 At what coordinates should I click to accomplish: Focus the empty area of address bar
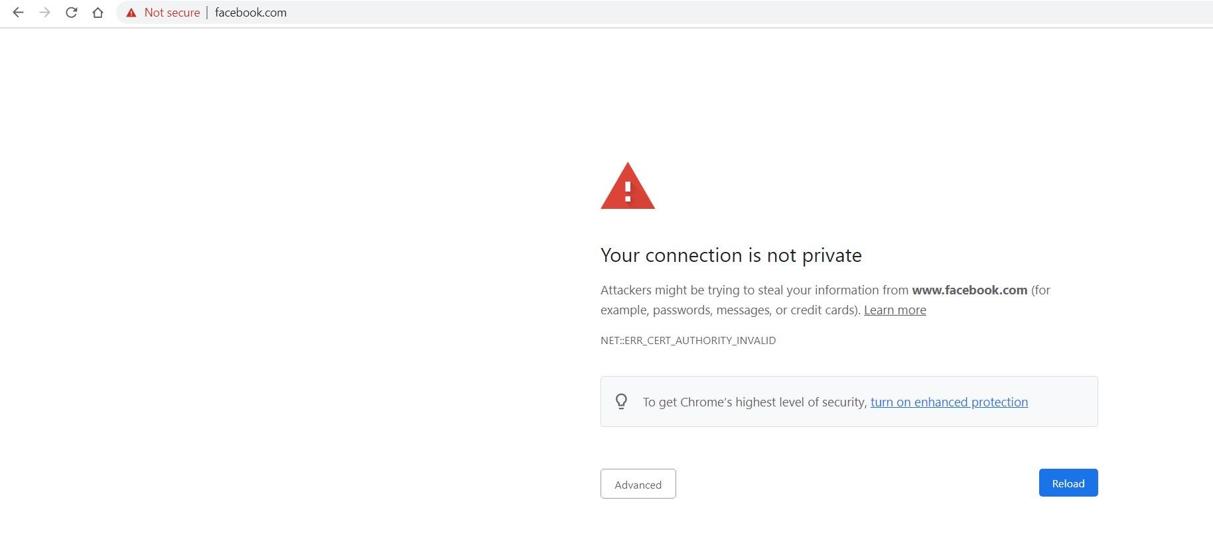click(x=730, y=13)
